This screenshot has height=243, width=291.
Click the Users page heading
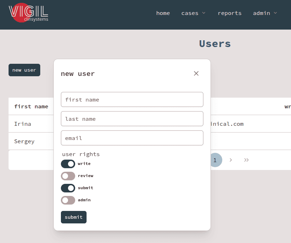point(215,44)
